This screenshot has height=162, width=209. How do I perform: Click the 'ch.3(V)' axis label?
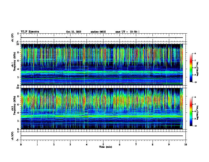click(12, 136)
